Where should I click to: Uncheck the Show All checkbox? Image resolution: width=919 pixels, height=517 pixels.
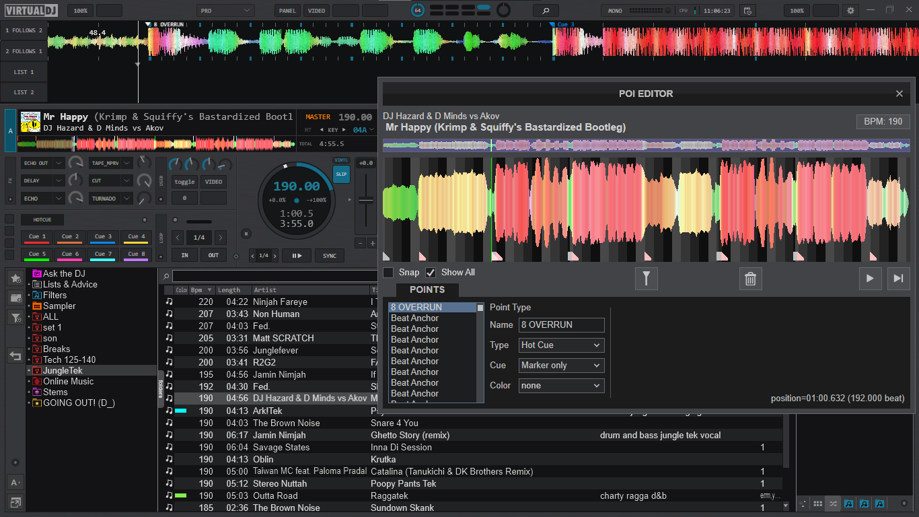coord(431,273)
